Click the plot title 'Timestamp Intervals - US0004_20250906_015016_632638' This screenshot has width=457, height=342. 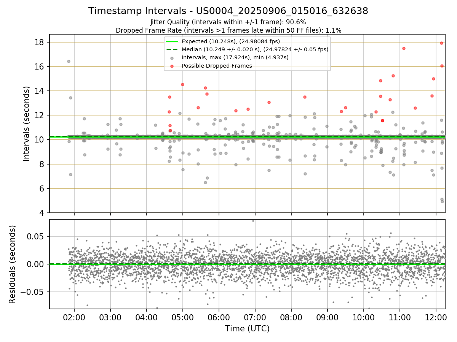(228, 11)
